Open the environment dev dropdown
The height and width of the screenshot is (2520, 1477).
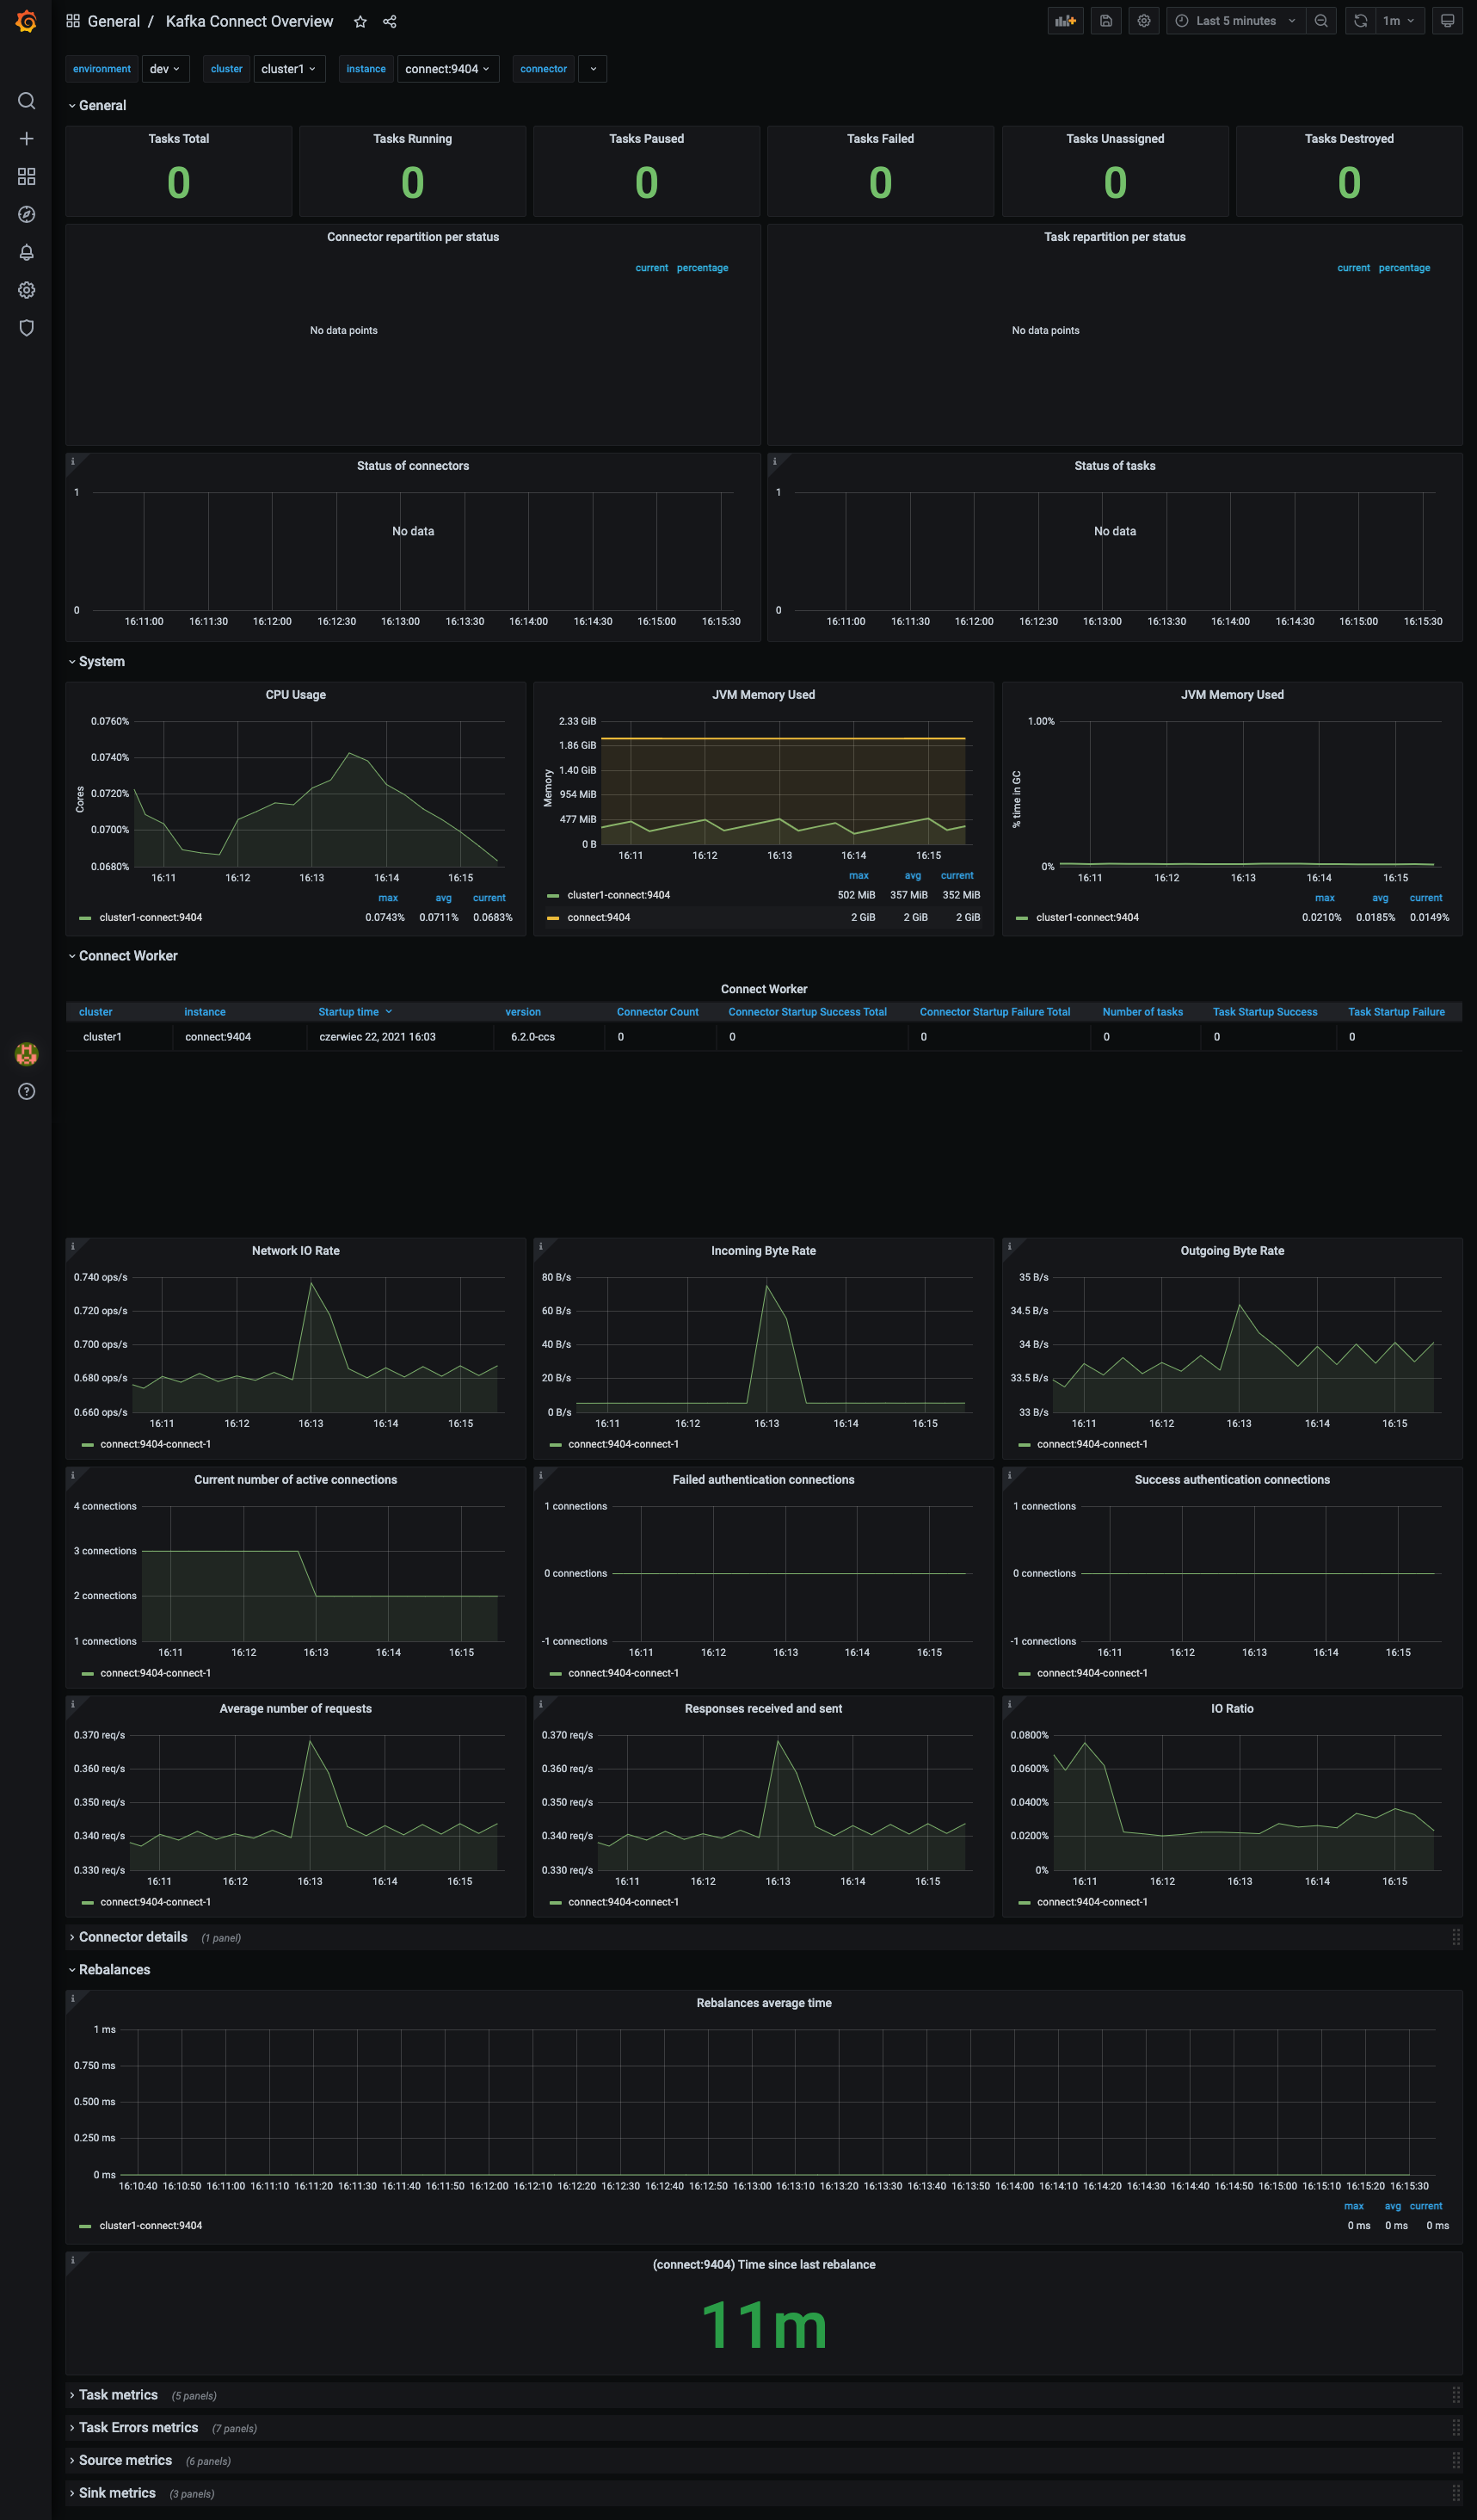click(165, 69)
